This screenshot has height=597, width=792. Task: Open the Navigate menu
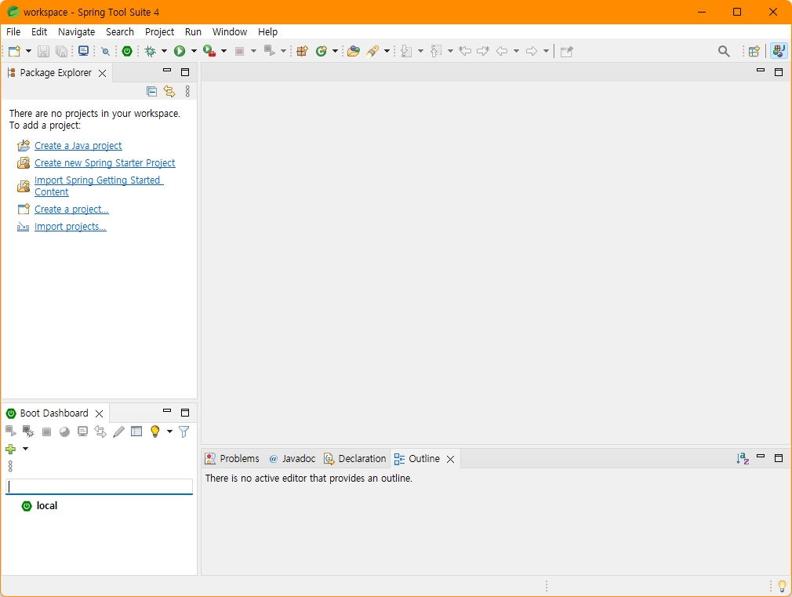(x=76, y=32)
